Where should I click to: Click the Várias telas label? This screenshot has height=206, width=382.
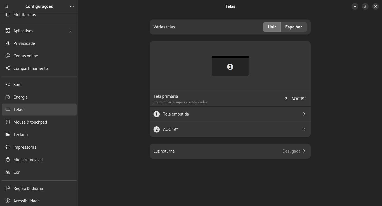pyautogui.click(x=164, y=27)
